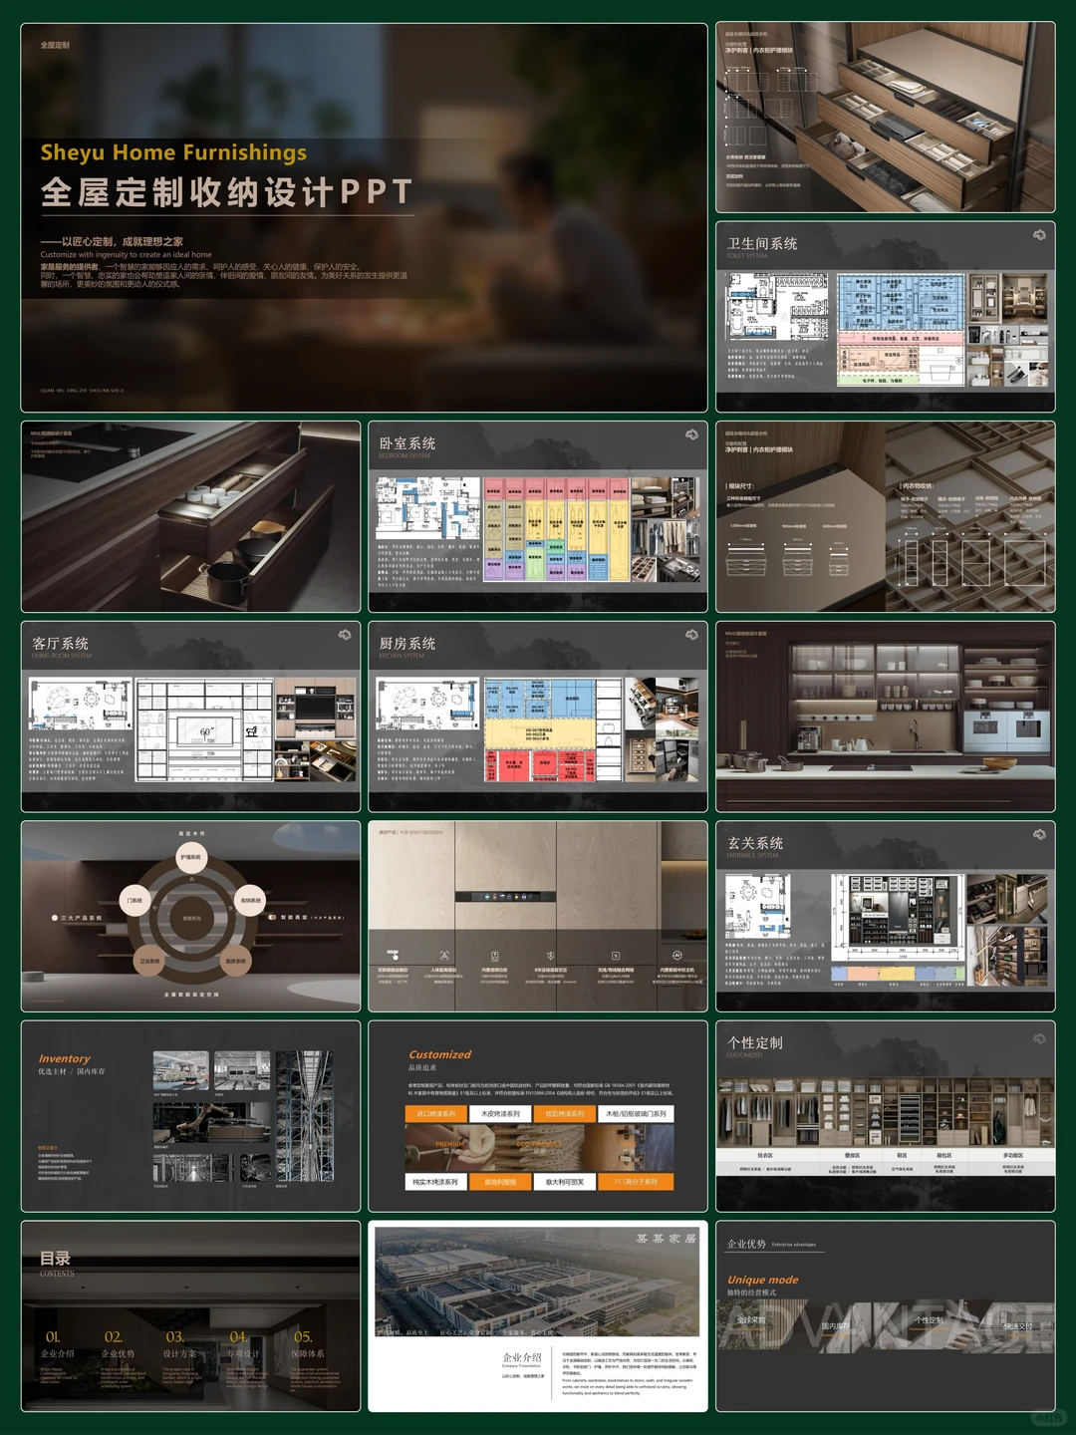
Task: Click the 全屋定制 label on cover slide
Action: point(55,45)
